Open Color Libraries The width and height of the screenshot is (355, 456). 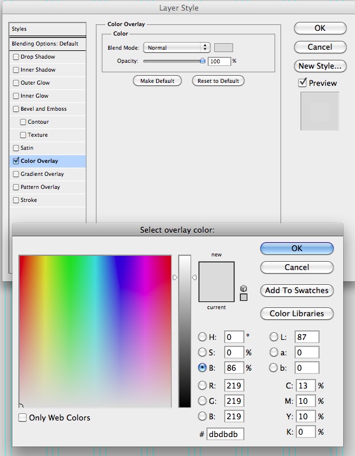297,313
